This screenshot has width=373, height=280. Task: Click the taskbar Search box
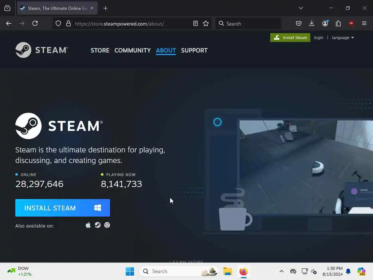click(x=179, y=271)
